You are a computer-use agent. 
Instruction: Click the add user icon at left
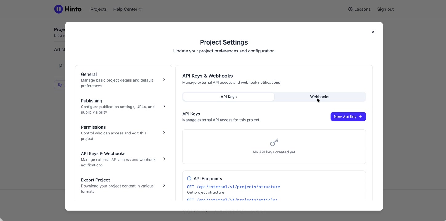60,85
